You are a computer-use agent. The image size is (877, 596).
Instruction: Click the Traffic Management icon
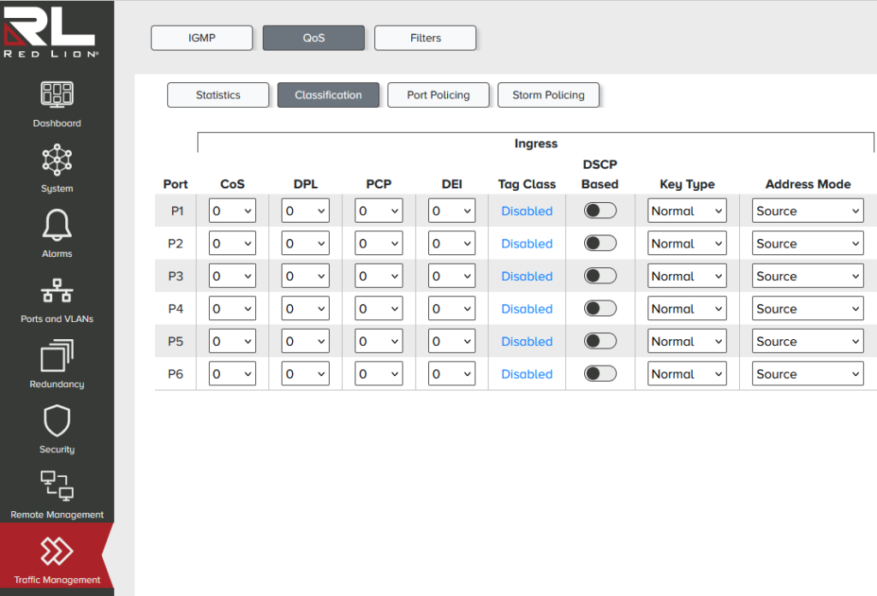[x=57, y=551]
